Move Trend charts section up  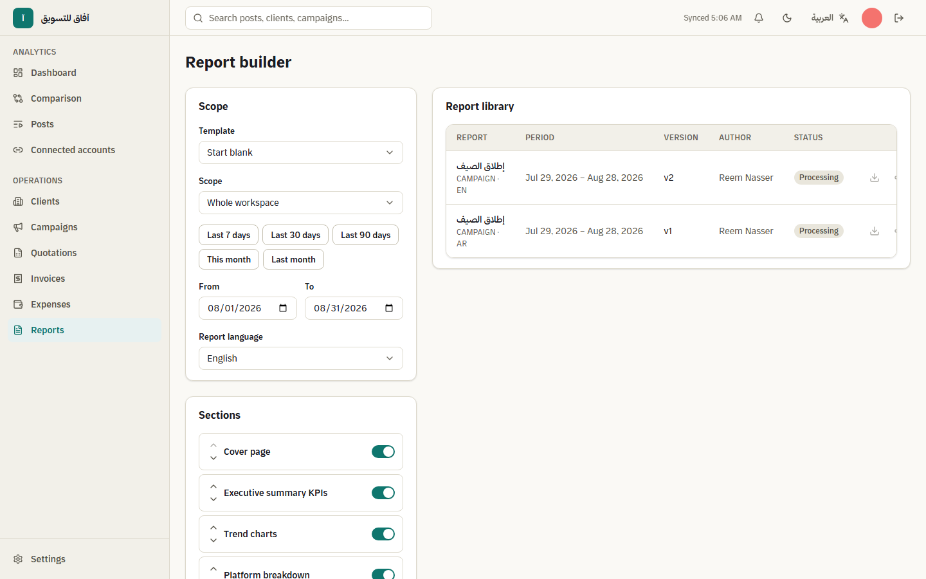point(213,528)
